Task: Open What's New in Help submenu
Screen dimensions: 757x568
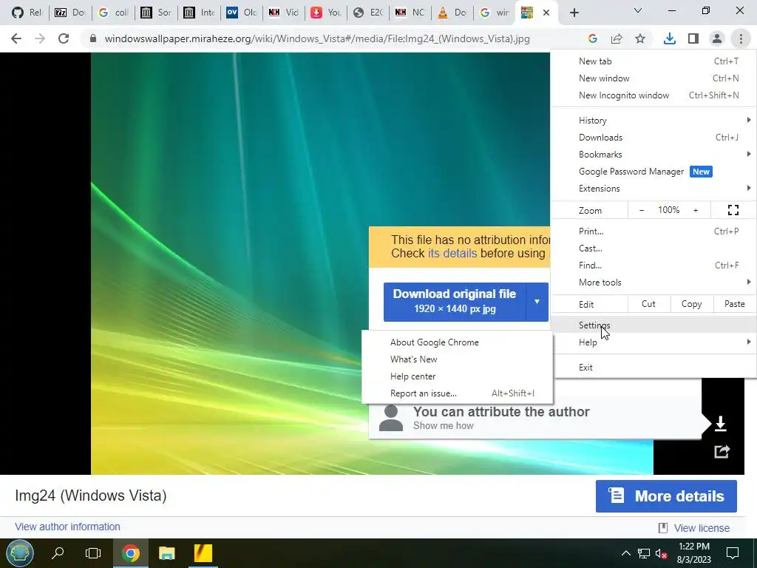Action: coord(457,359)
